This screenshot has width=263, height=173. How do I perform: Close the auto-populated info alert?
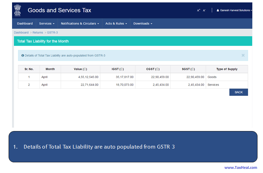click(x=243, y=55)
